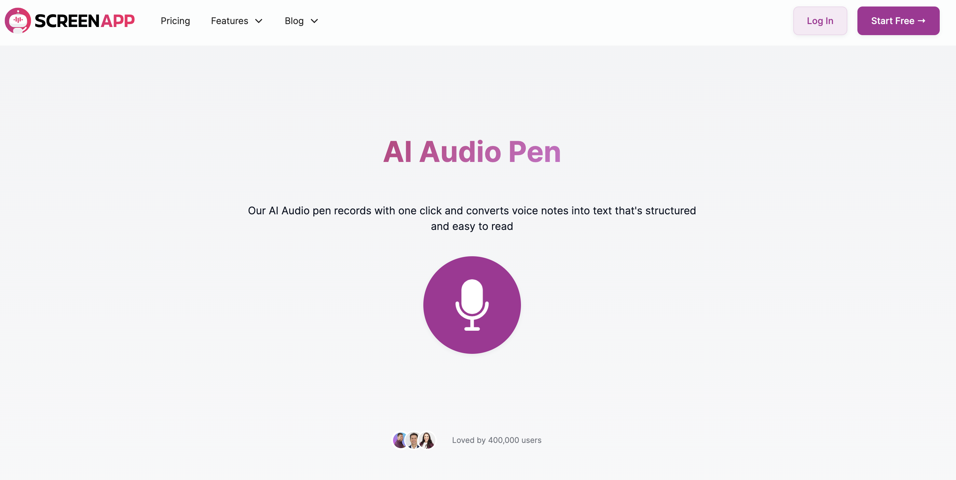Click the AI Audio pen description paragraph
This screenshot has height=480, width=956.
472,210
